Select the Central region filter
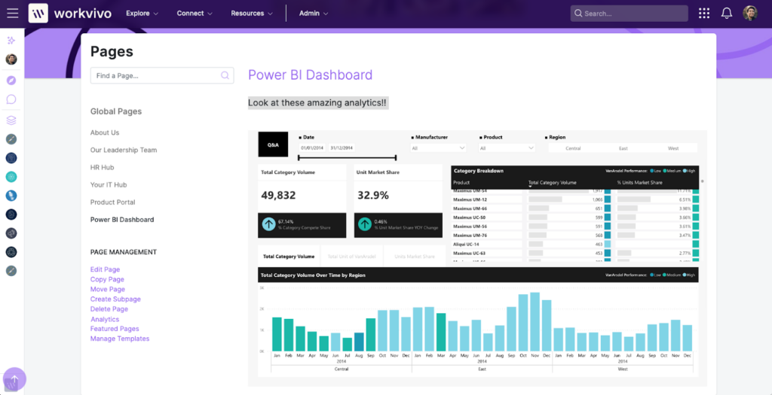The height and width of the screenshot is (395, 772). (x=573, y=148)
